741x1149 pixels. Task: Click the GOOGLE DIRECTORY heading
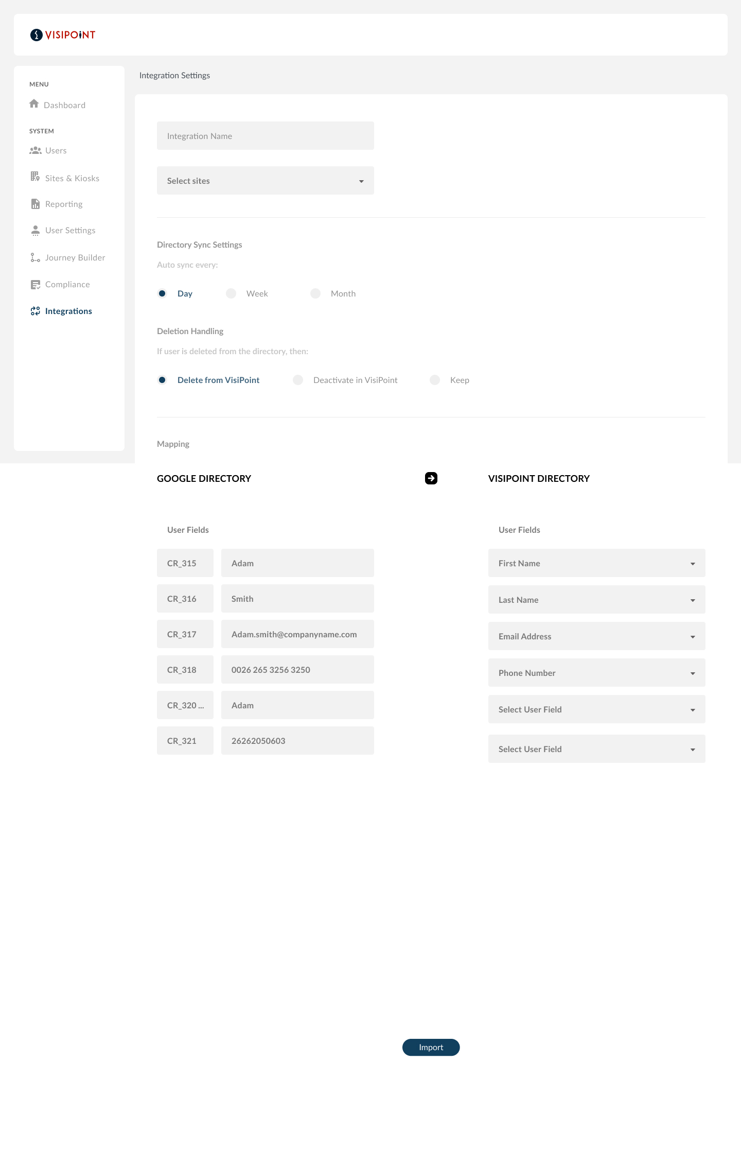tap(204, 478)
